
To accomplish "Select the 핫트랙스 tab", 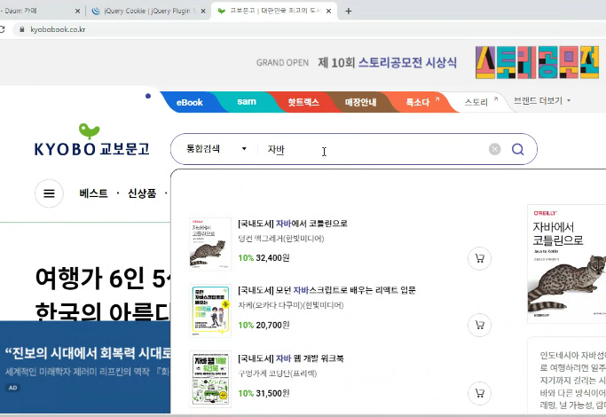I will (303, 102).
